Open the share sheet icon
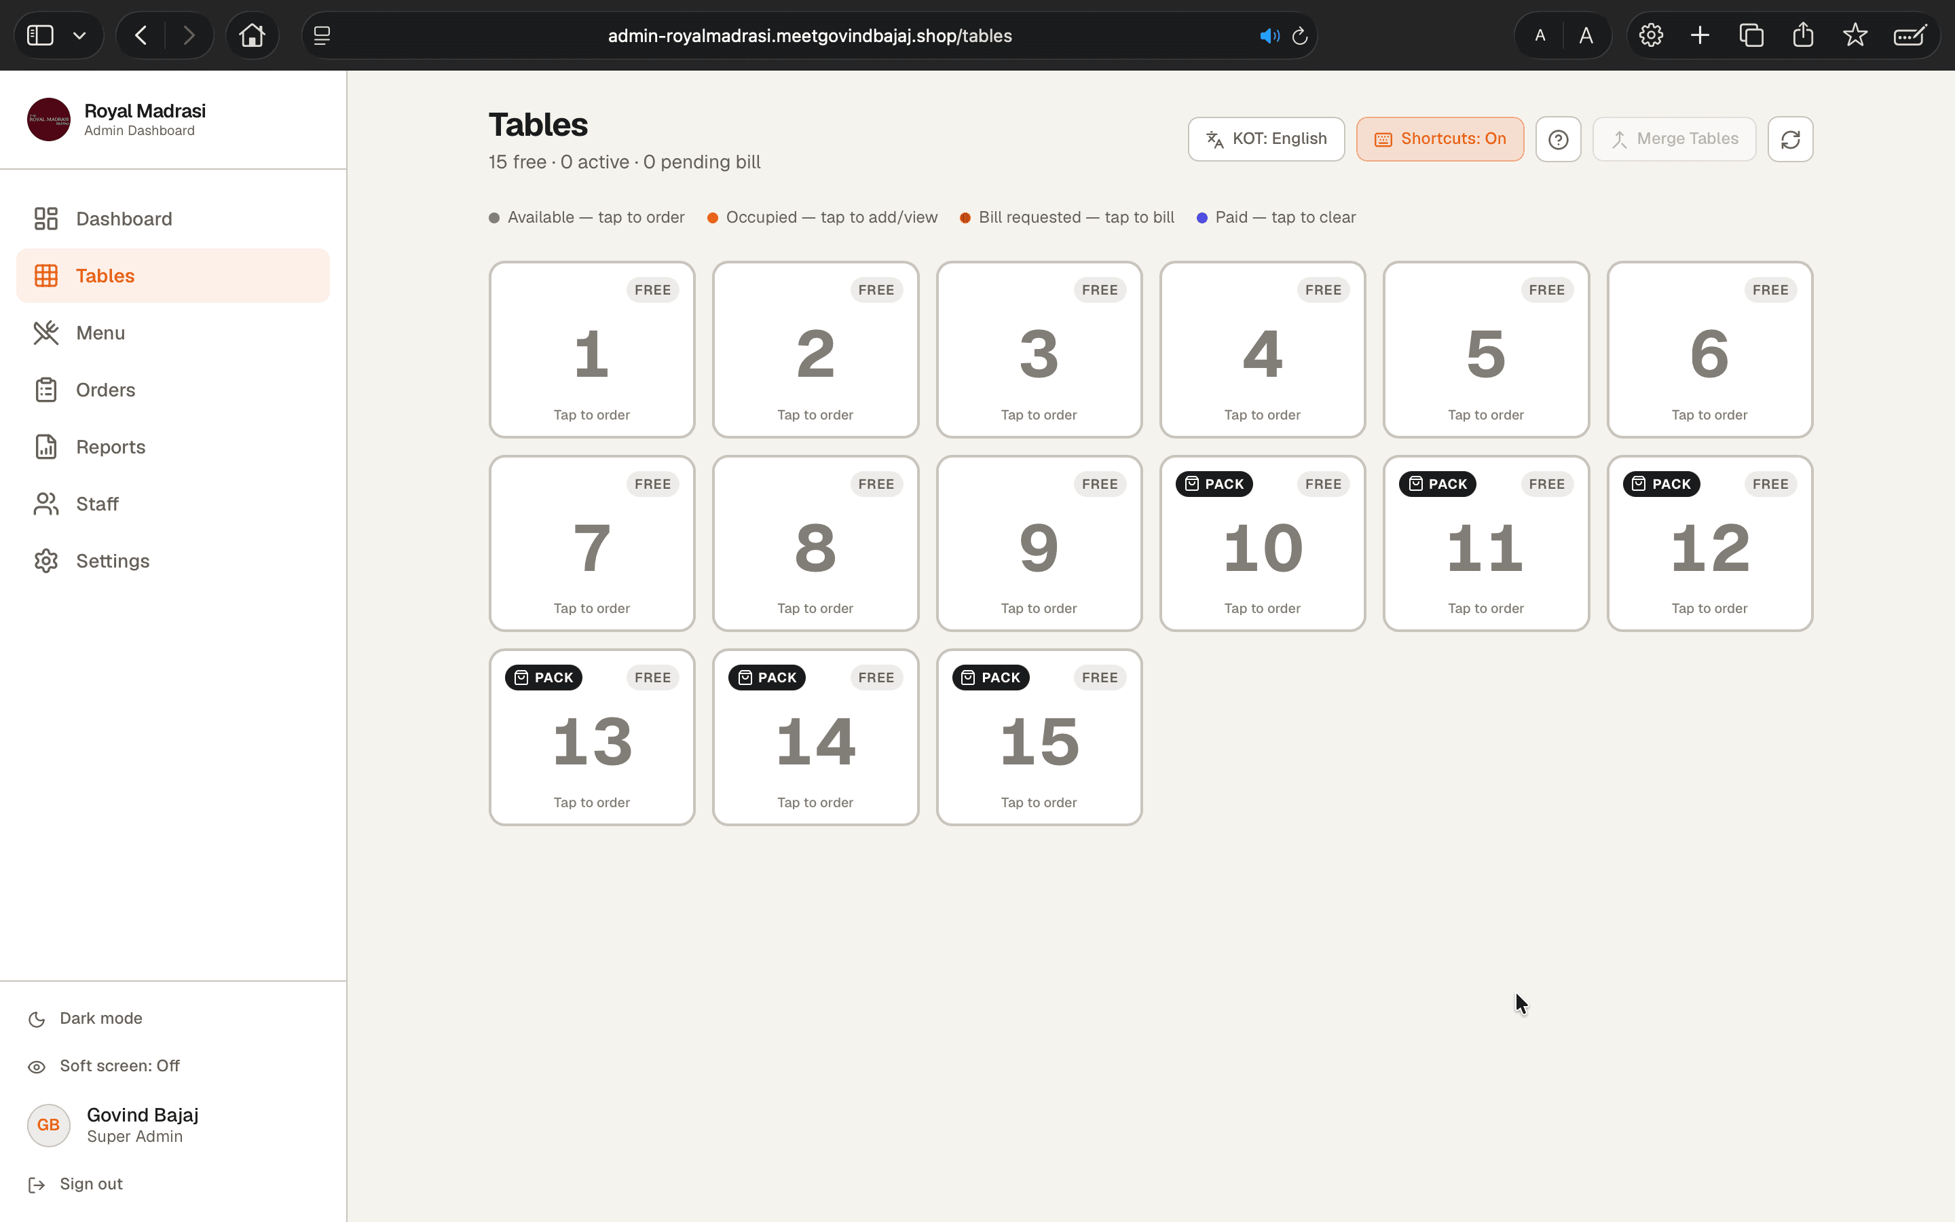 [x=1802, y=35]
